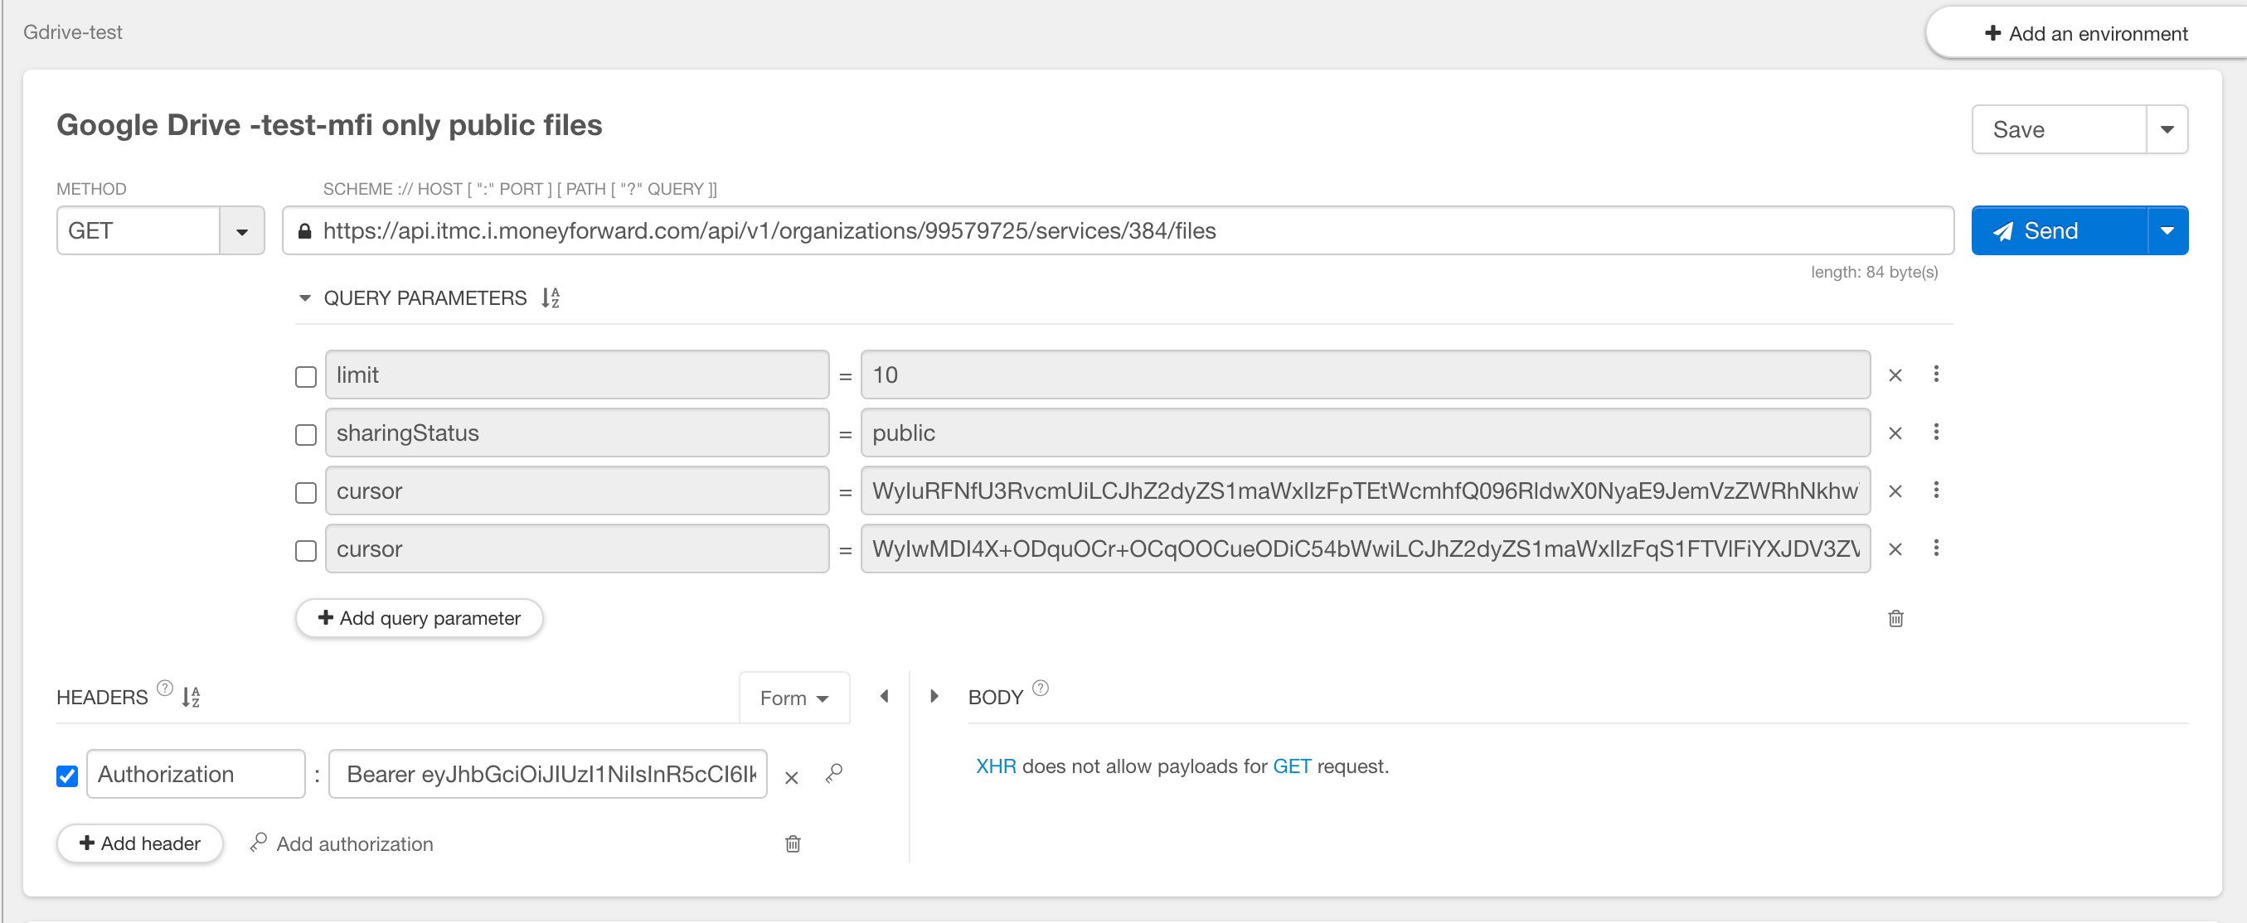Open more options for sharingStatus parameter
The height and width of the screenshot is (923, 2247).
pos(1935,433)
